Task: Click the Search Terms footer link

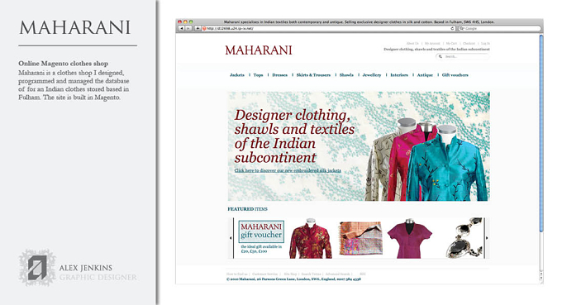Action: coord(311,274)
